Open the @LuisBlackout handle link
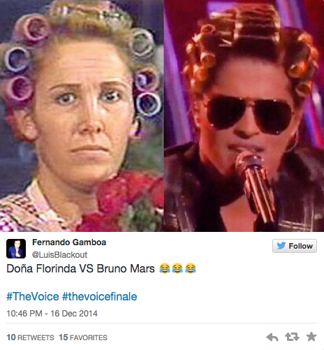 pyautogui.click(x=59, y=255)
